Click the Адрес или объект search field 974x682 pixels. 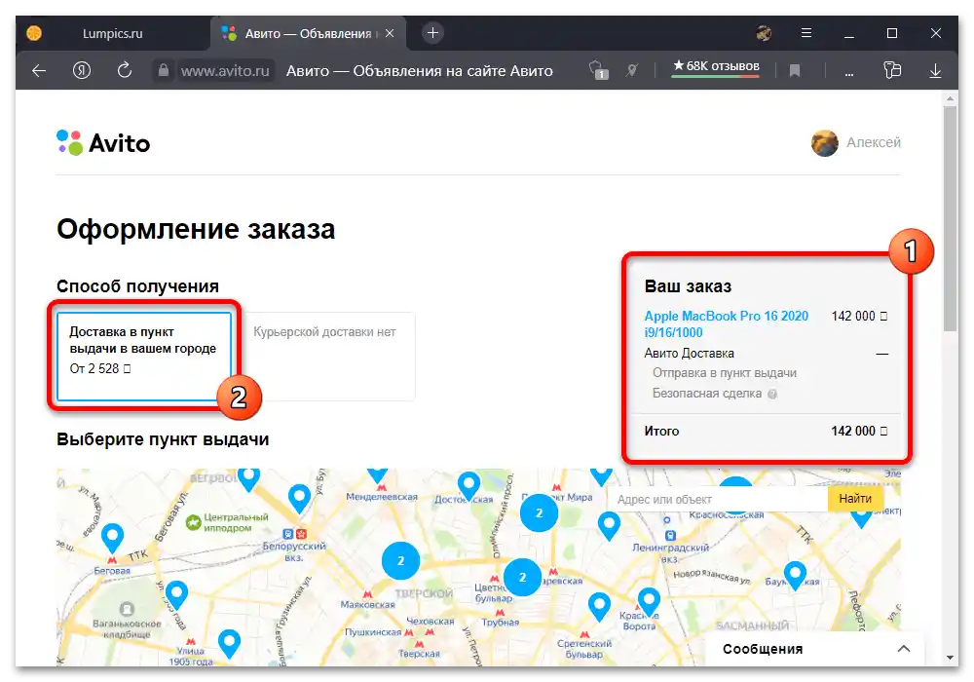coord(718,499)
